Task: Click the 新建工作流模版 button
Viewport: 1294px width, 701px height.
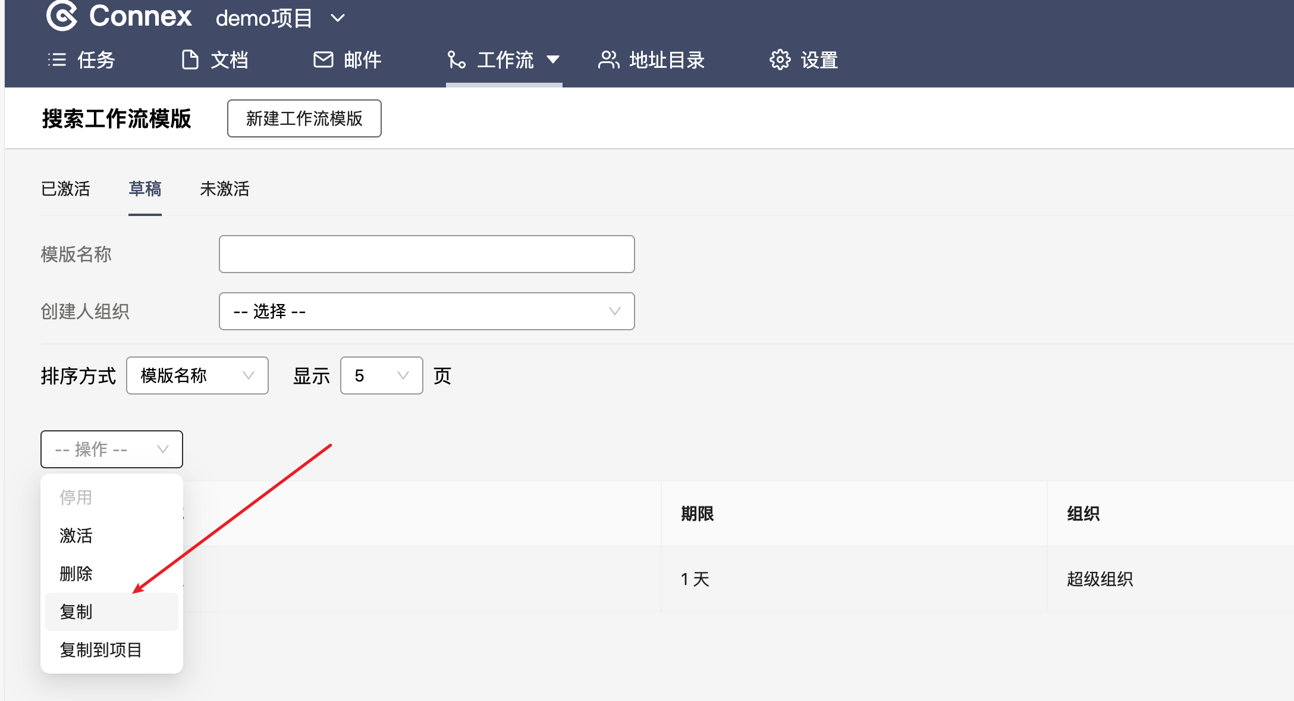Action: tap(304, 118)
